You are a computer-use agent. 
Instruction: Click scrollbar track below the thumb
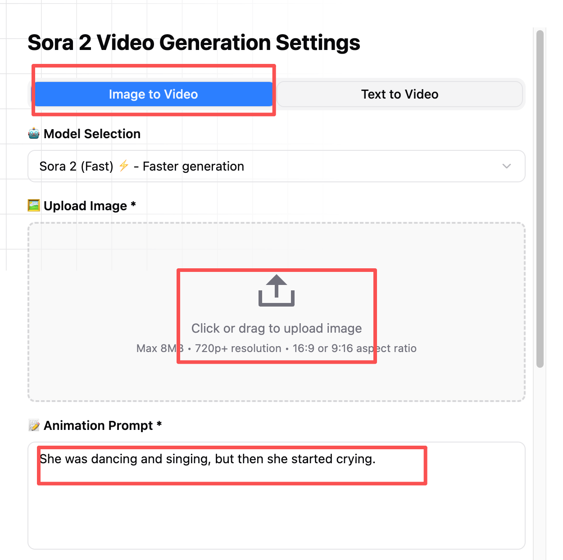pos(540,450)
